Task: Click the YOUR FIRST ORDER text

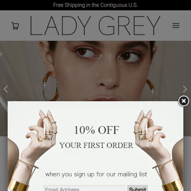Action: tap(96, 145)
